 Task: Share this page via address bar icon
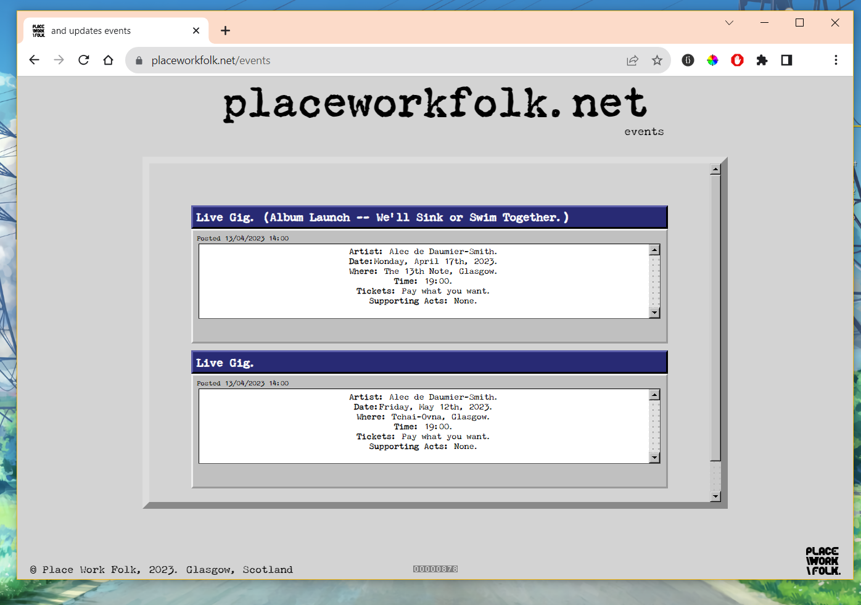coord(632,60)
